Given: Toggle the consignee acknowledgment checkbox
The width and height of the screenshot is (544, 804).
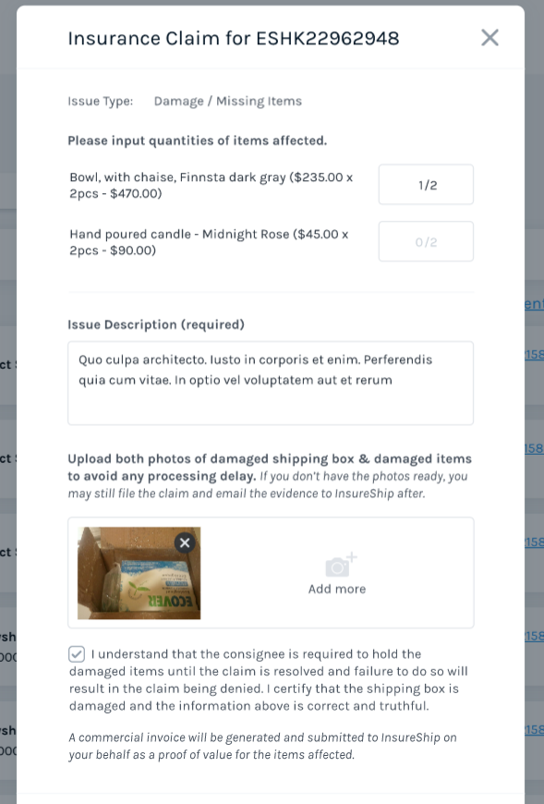Looking at the screenshot, I should [x=77, y=654].
